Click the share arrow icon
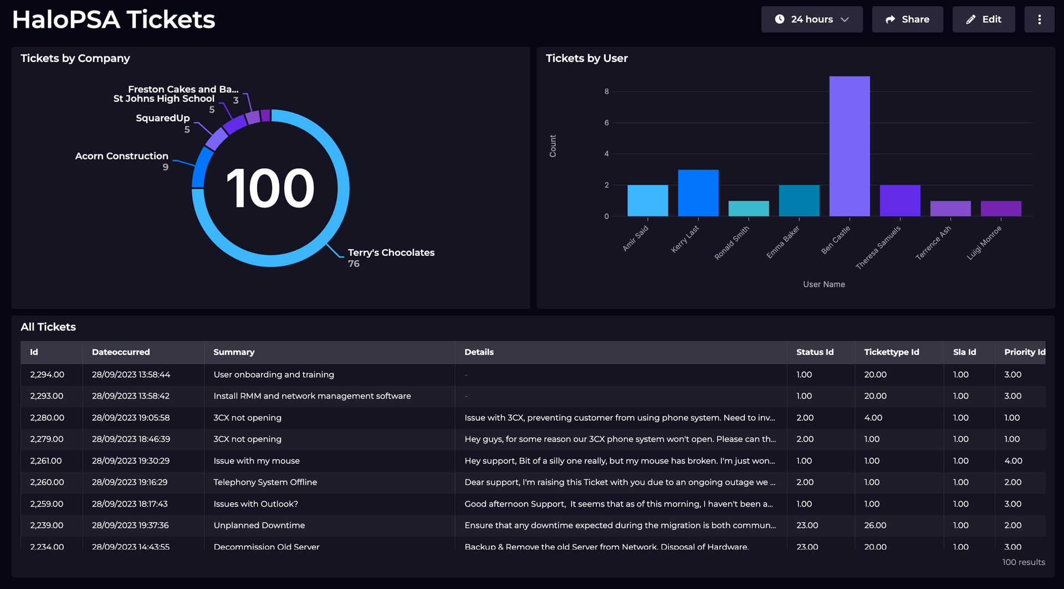The height and width of the screenshot is (589, 1064). click(x=891, y=19)
